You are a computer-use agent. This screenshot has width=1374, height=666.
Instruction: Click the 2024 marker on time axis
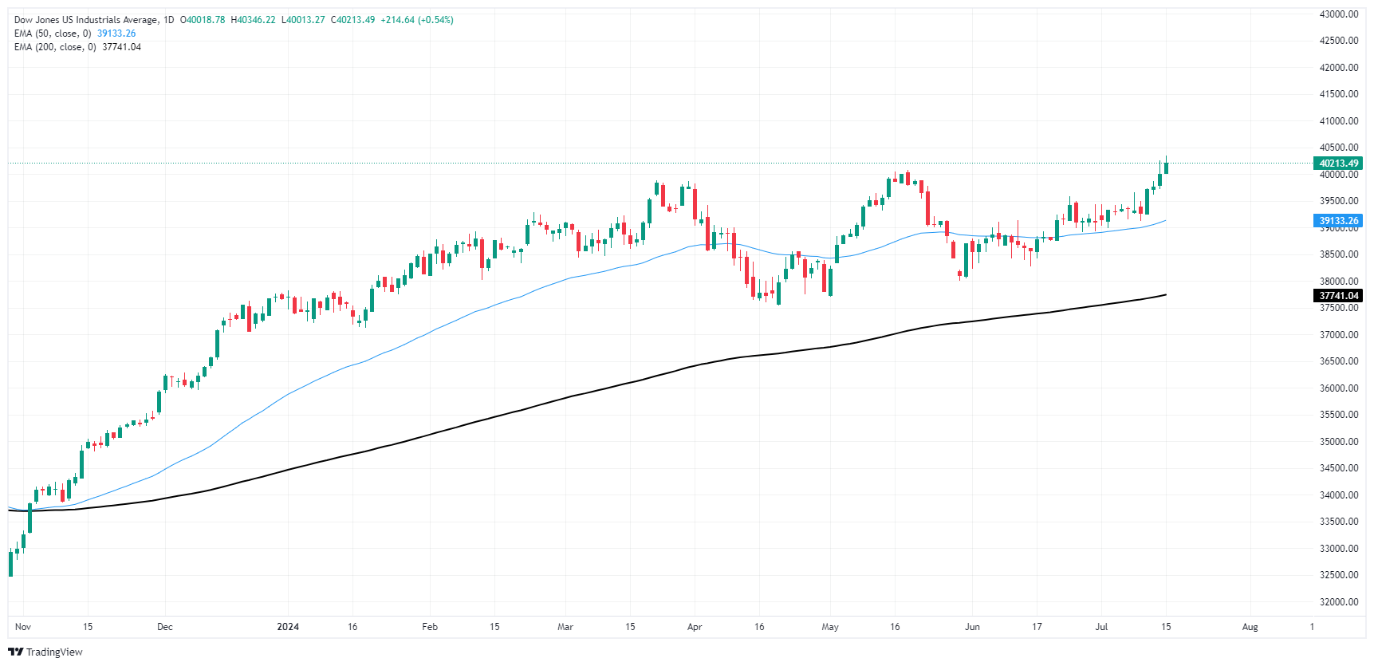(x=288, y=627)
